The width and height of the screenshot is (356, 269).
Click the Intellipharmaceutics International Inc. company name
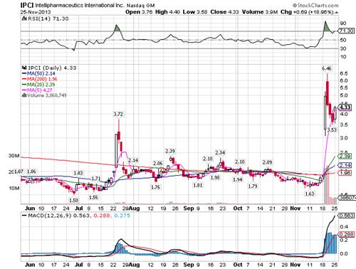point(80,5)
